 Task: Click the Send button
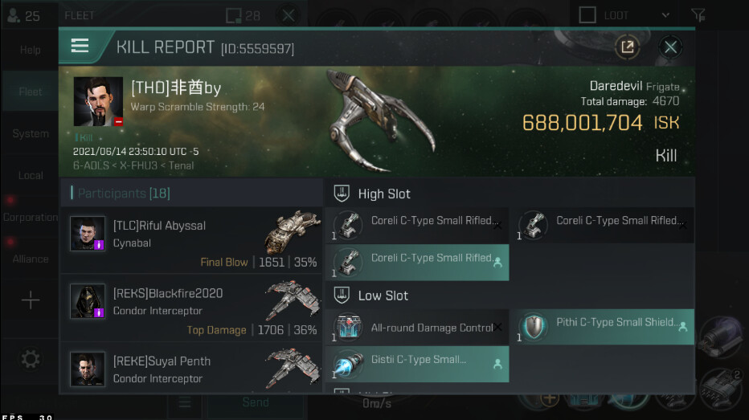pos(256,402)
